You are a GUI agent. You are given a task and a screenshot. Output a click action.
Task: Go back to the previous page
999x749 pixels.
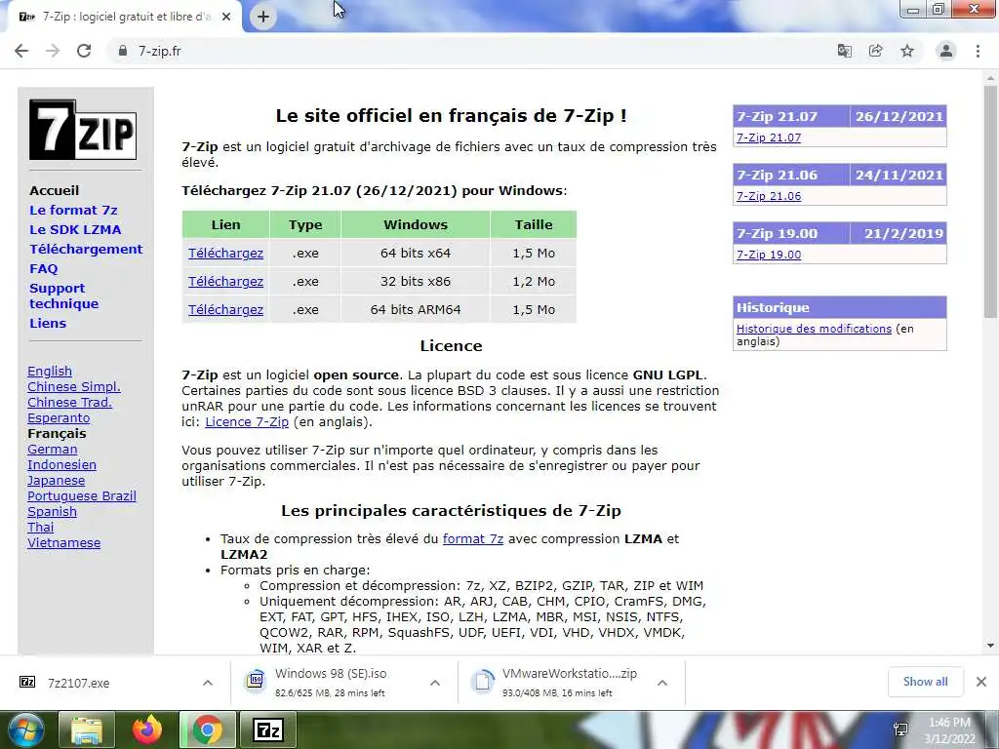(x=21, y=51)
